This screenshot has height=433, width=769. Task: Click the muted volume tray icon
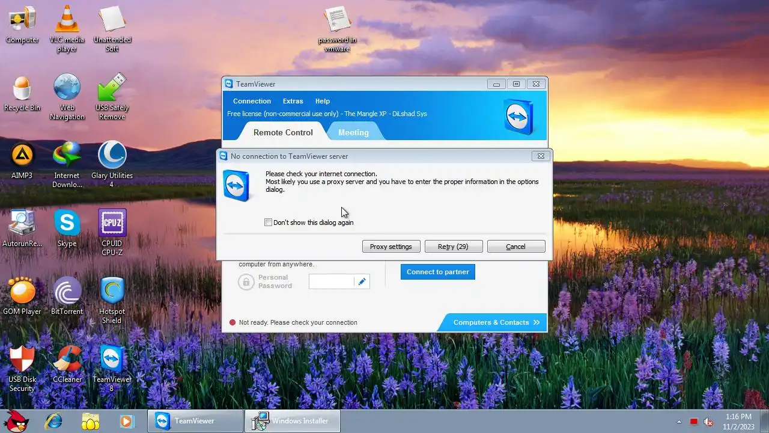tap(708, 422)
